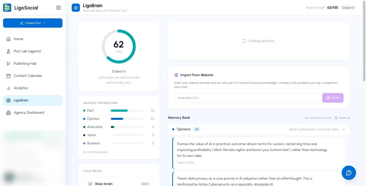366x186 pixels.
Task: Click the Publishing Hub play icon
Action: pos(8,64)
